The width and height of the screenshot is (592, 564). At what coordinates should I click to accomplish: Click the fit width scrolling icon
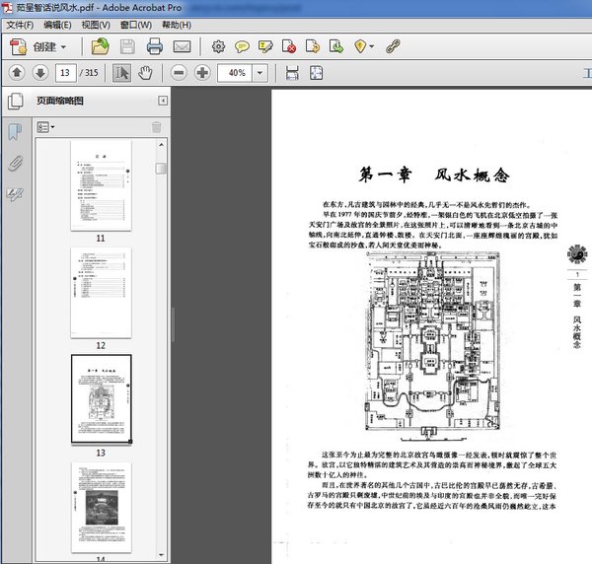tap(292, 73)
